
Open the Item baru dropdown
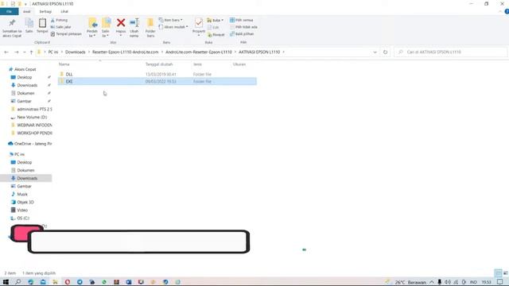pos(171,20)
